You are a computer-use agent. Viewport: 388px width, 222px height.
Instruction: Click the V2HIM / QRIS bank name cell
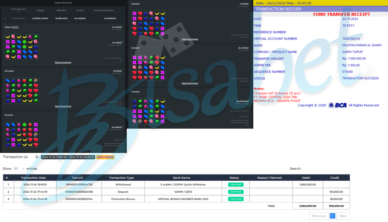click(x=183, y=192)
